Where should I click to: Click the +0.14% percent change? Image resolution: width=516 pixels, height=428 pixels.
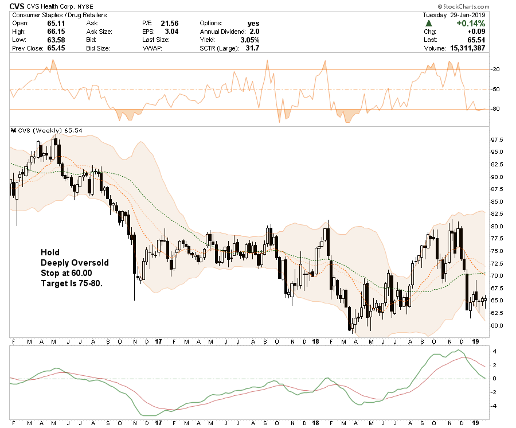pos(471,24)
